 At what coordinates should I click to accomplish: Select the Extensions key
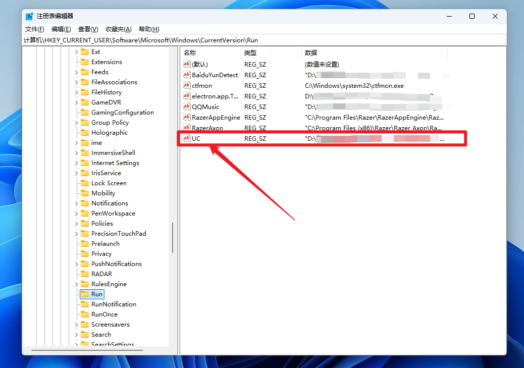(x=107, y=62)
